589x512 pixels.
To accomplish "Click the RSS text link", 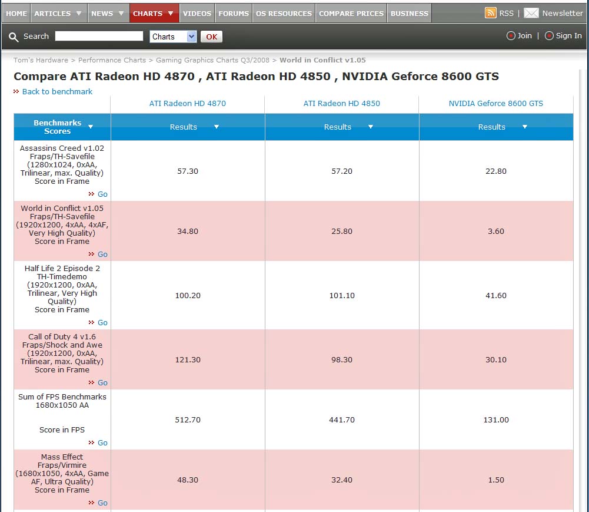I will pos(506,13).
